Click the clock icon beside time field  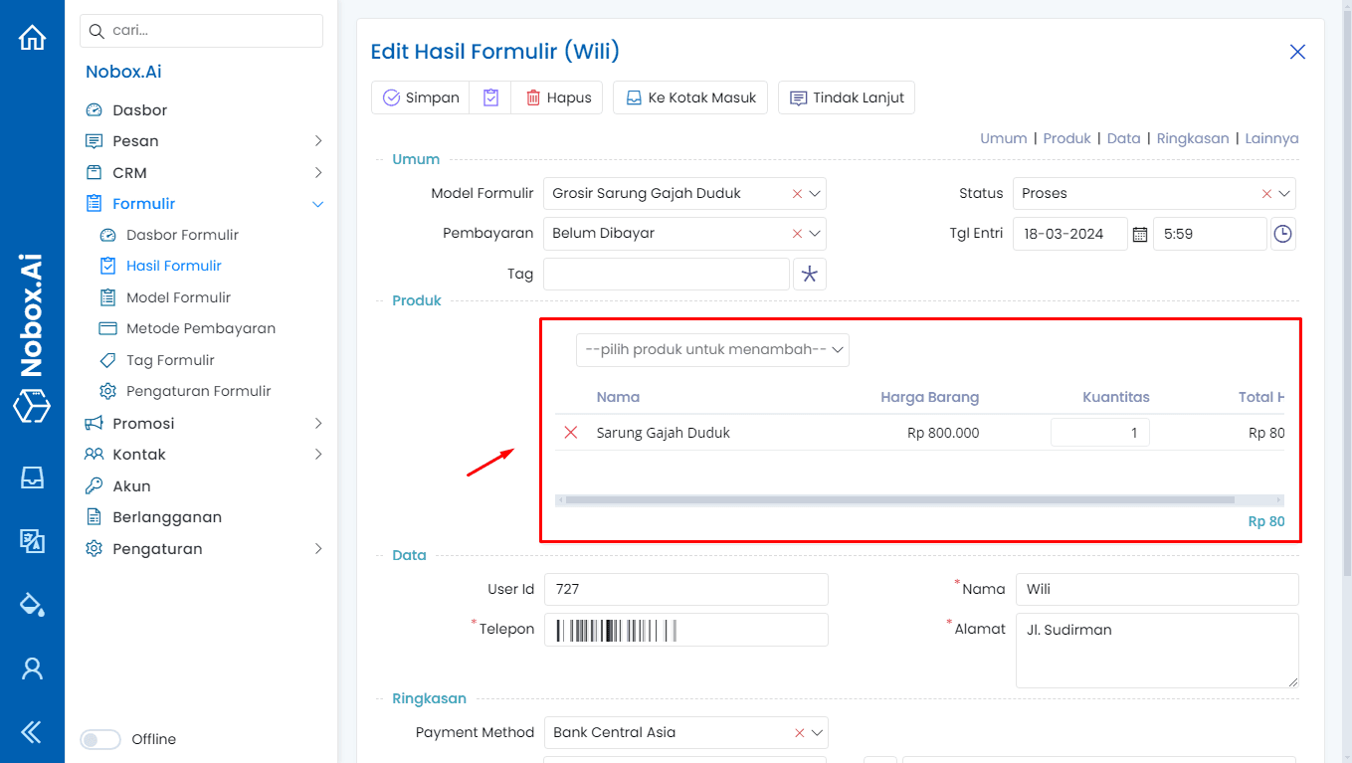pos(1282,233)
